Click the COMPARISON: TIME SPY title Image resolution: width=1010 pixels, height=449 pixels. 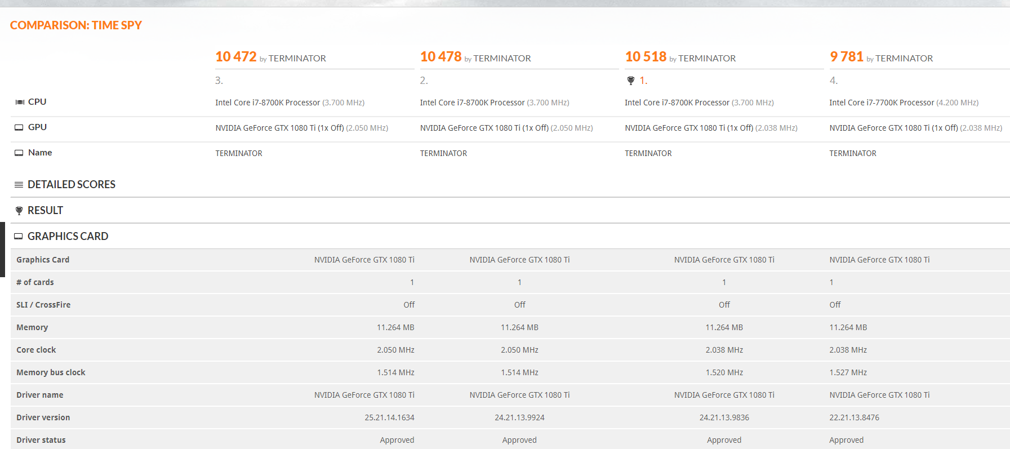(x=76, y=25)
